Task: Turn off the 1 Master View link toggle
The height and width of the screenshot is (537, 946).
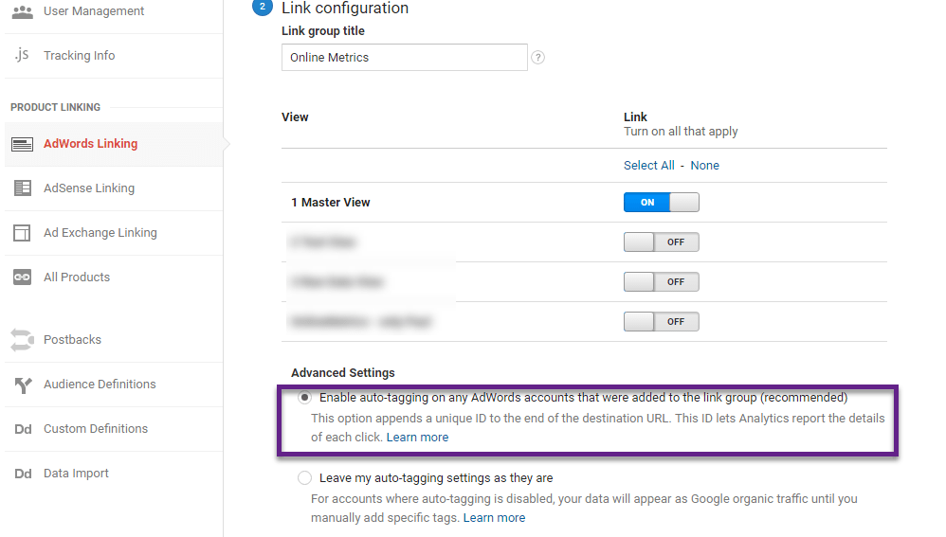Action: 662,203
